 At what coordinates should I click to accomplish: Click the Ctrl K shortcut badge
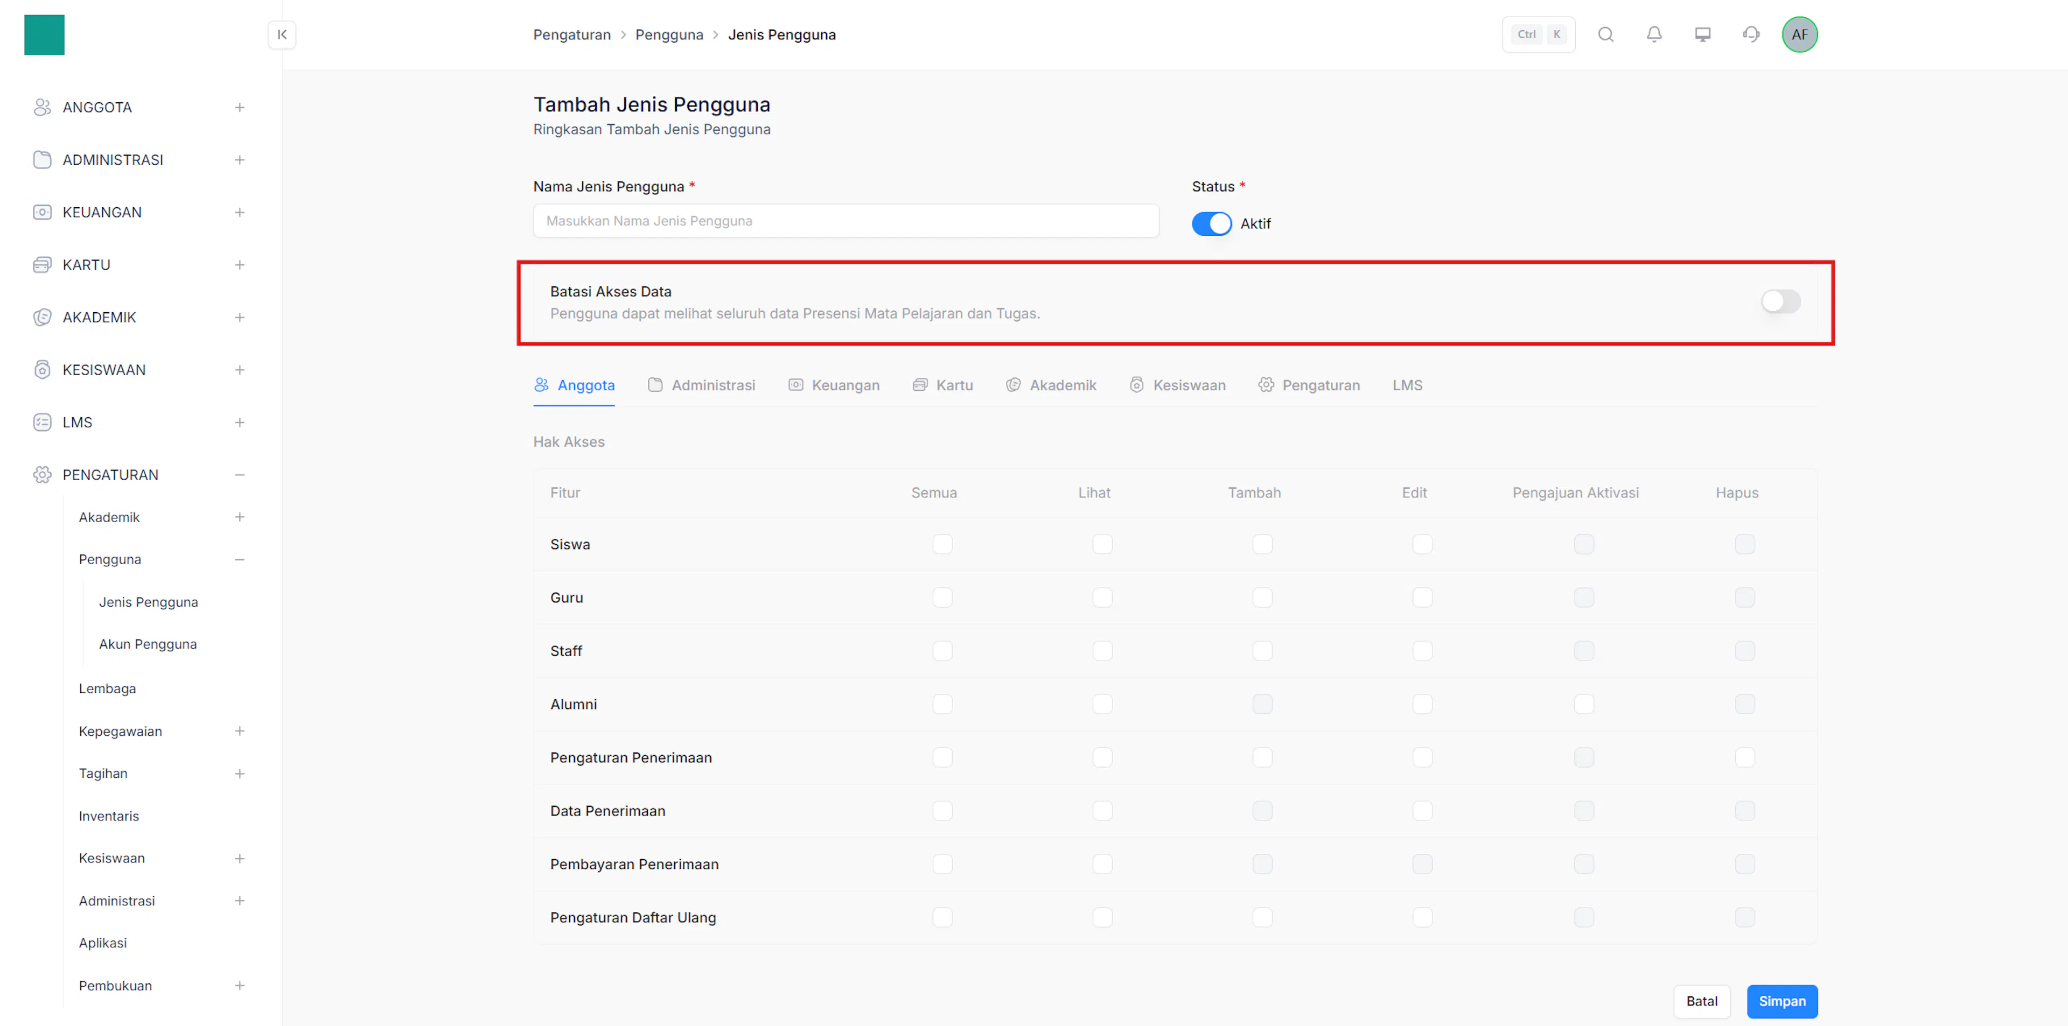(1538, 34)
